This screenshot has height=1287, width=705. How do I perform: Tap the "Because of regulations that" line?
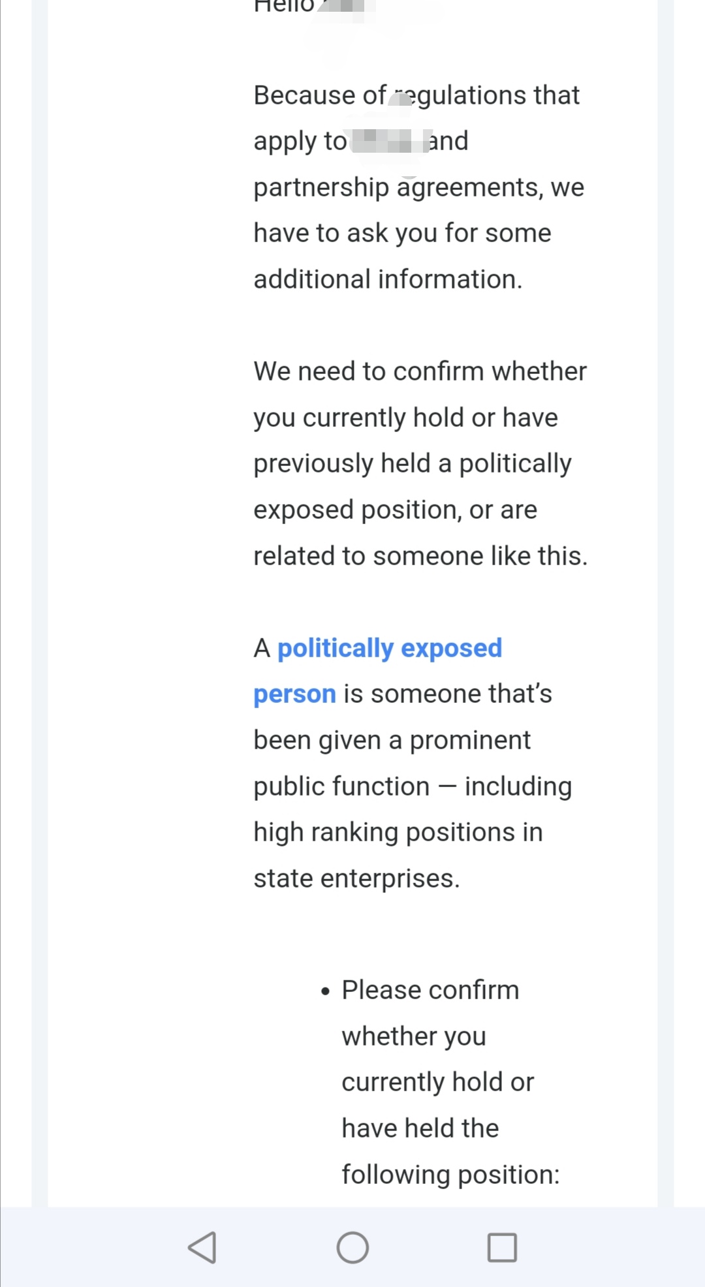[416, 95]
